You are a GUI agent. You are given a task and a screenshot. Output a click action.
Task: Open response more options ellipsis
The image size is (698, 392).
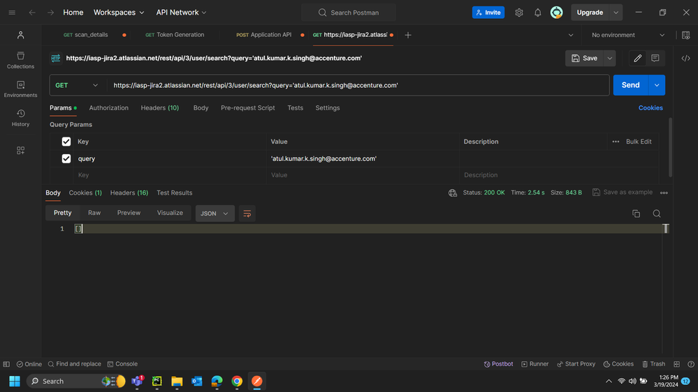(x=664, y=193)
